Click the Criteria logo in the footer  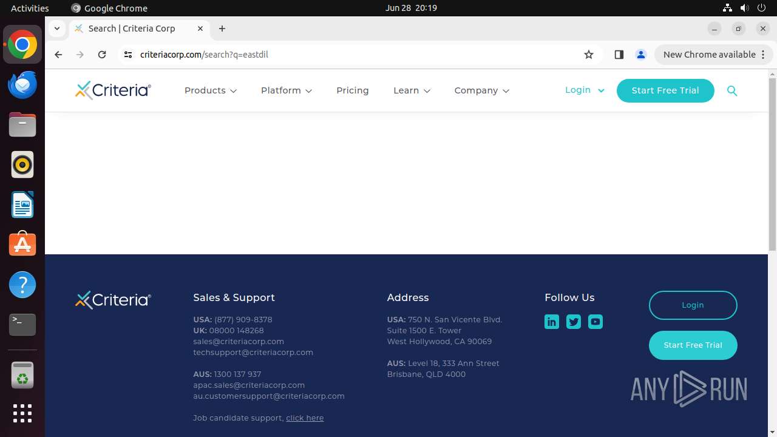click(113, 300)
